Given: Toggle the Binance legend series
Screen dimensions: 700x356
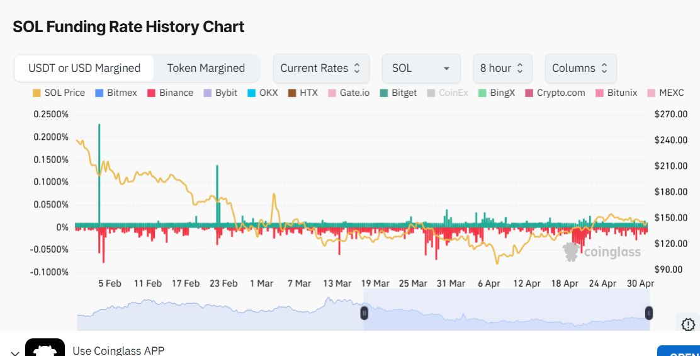Looking at the screenshot, I should (171, 93).
